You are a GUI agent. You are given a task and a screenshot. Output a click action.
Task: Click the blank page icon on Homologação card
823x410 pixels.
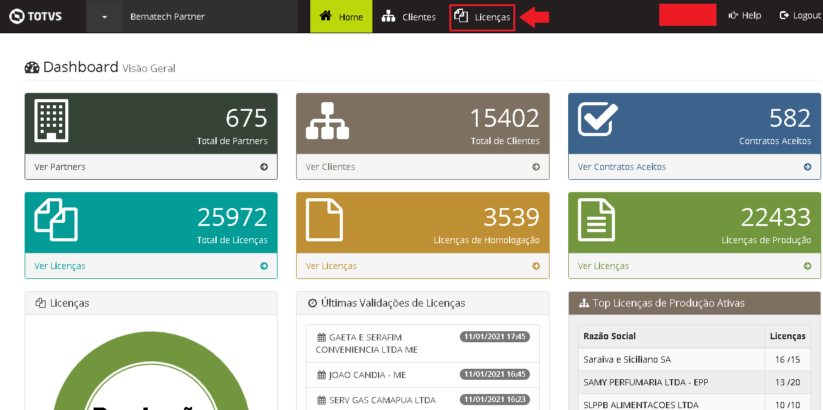324,219
